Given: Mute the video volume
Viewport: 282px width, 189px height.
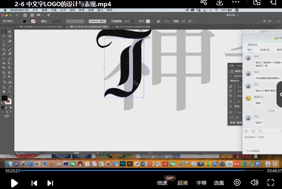Looking at the screenshot, I should 254,182.
